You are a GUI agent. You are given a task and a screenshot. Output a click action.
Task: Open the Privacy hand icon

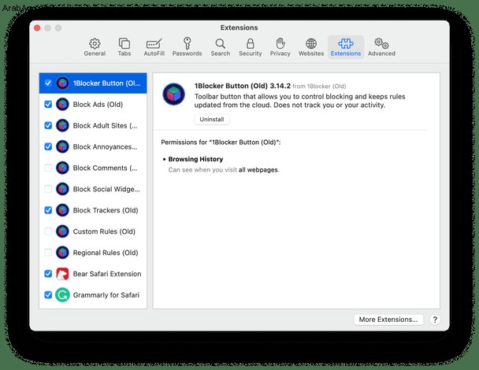[x=280, y=43]
